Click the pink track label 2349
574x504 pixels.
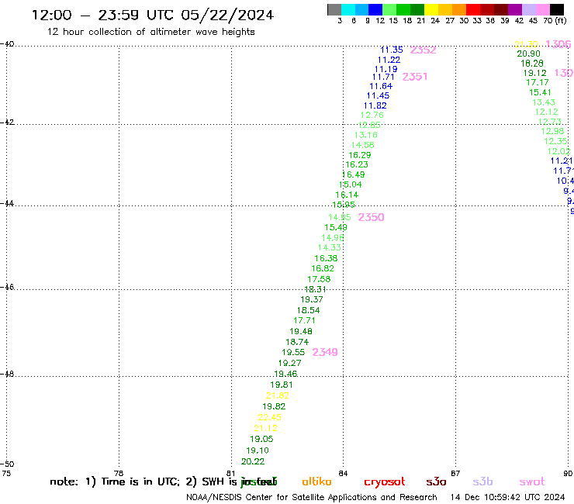[x=325, y=352]
